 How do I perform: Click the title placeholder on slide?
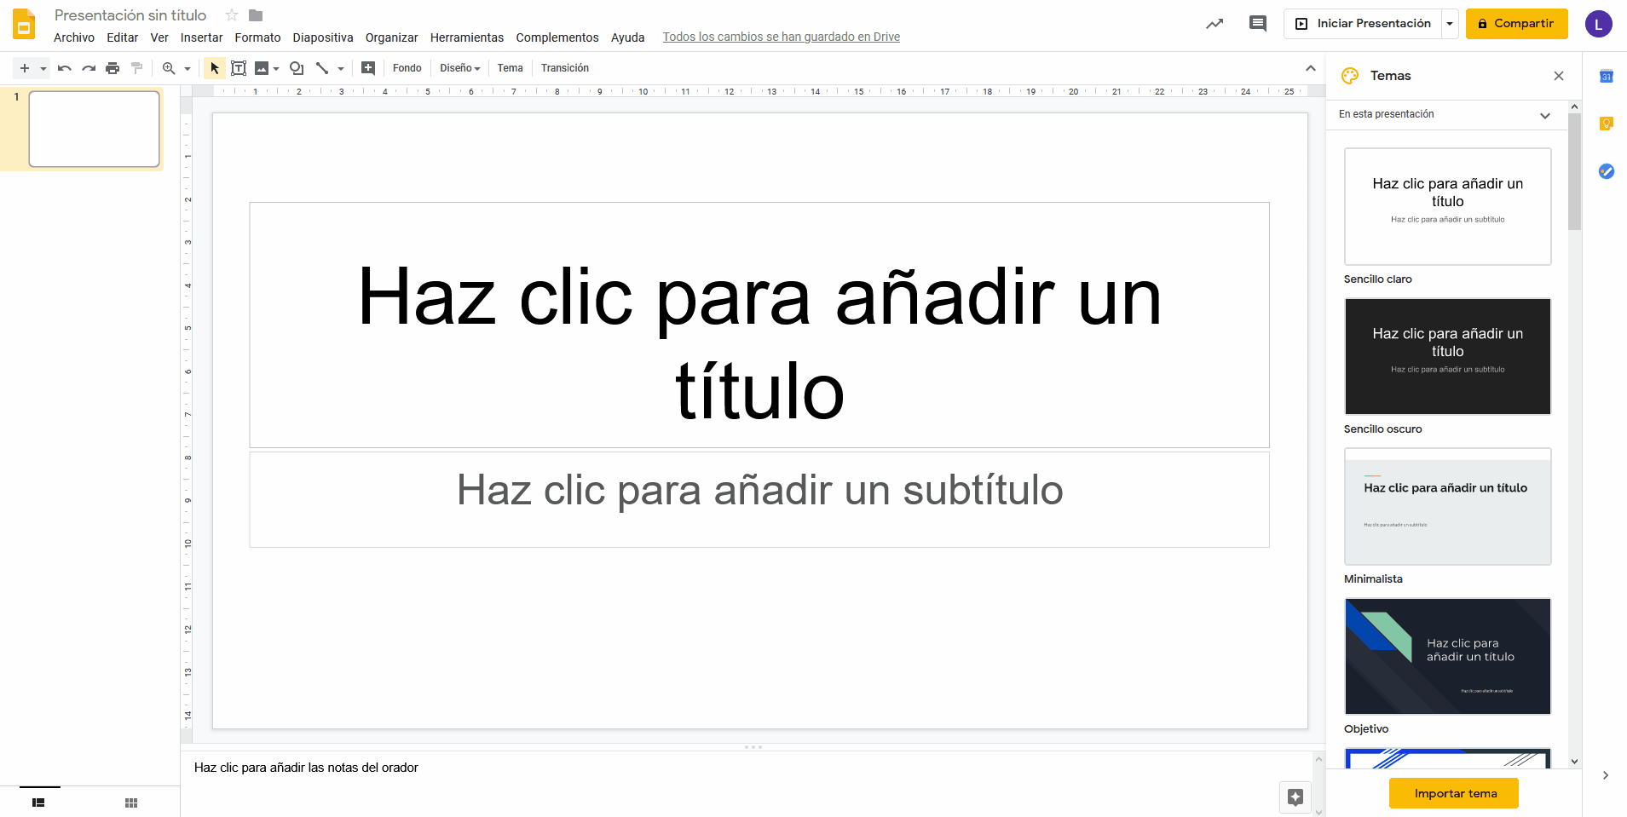click(x=759, y=325)
